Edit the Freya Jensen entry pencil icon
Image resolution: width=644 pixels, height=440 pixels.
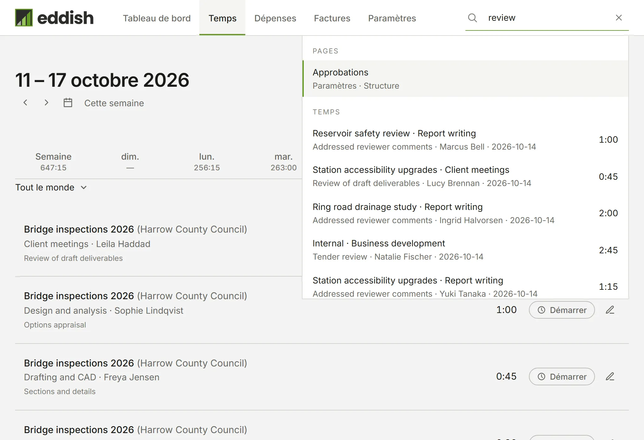[x=610, y=377]
